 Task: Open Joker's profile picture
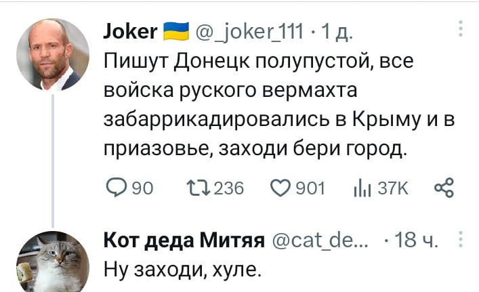52,54
